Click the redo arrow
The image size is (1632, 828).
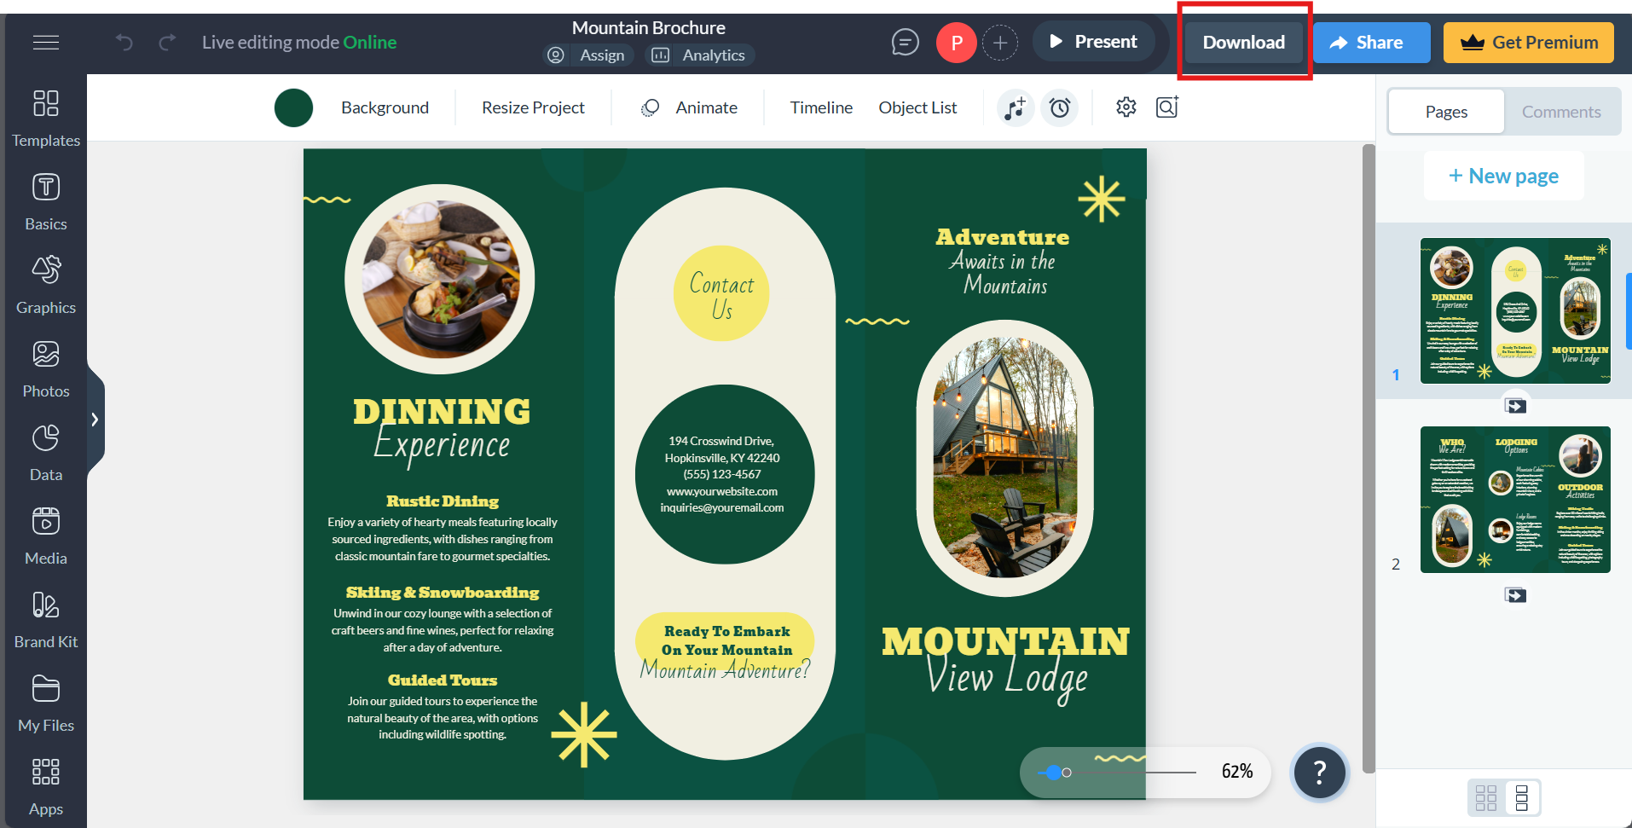pyautogui.click(x=167, y=42)
